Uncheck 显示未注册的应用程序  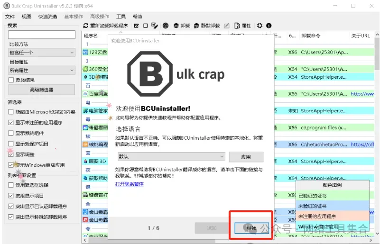tap(10, 123)
